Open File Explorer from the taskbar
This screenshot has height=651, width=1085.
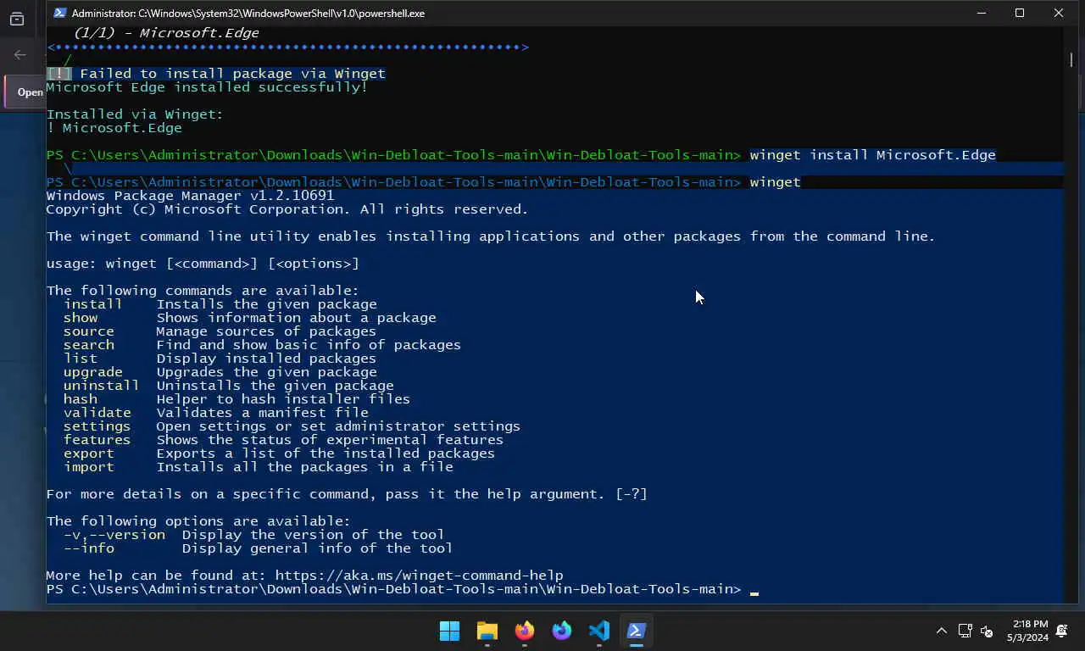click(487, 631)
